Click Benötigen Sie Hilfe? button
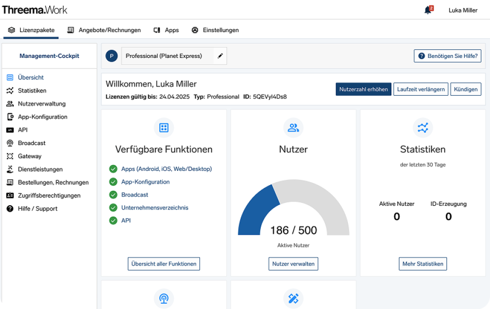This screenshot has width=490, height=309. coord(447,56)
